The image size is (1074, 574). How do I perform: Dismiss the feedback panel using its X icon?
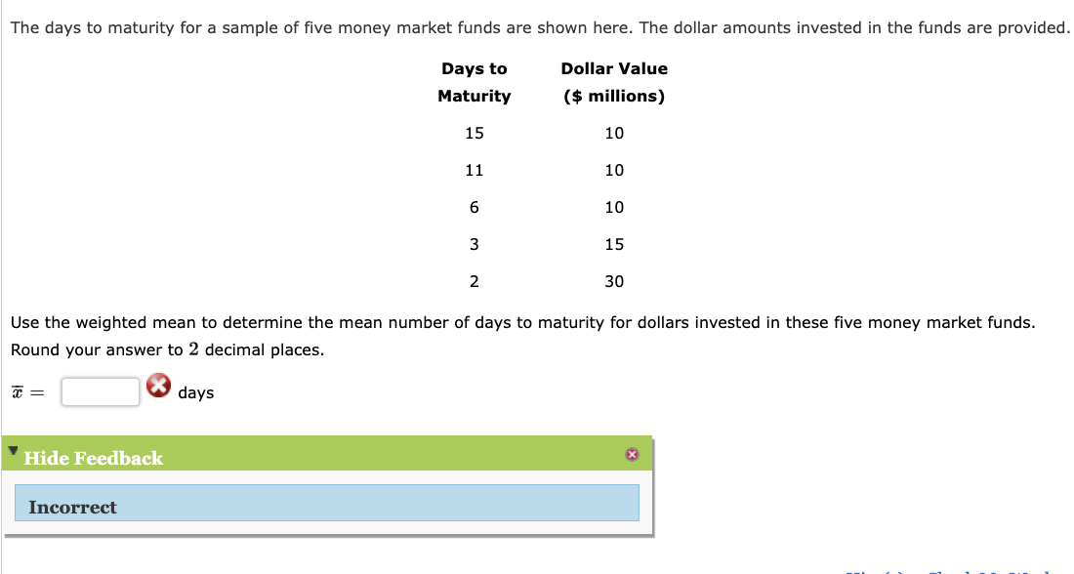click(633, 454)
